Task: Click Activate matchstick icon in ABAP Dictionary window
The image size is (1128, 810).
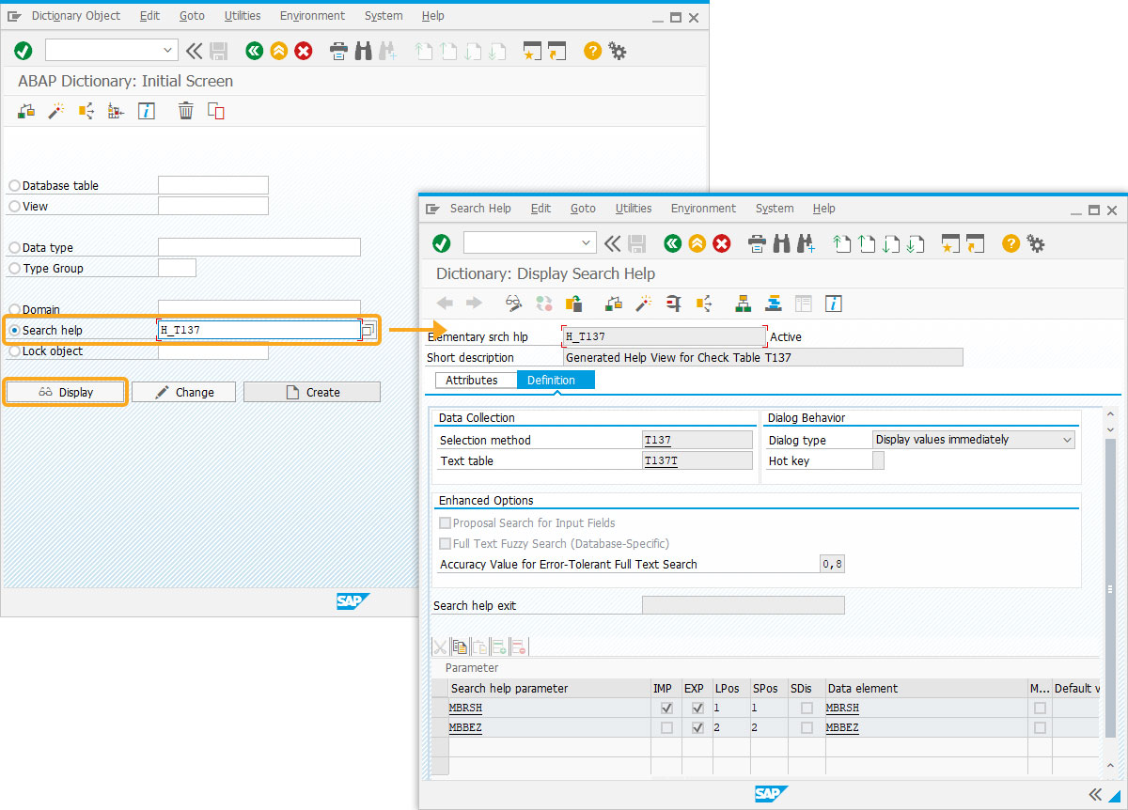Action: [56, 111]
